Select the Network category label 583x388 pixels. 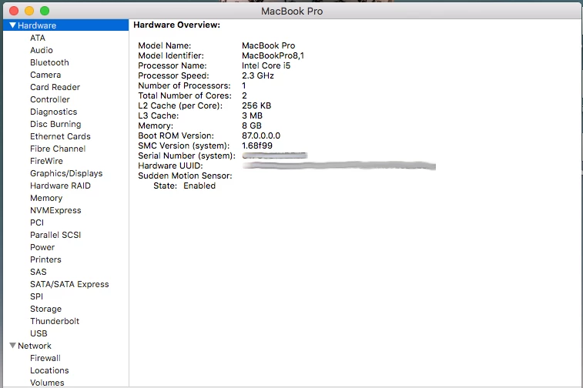tap(35, 346)
